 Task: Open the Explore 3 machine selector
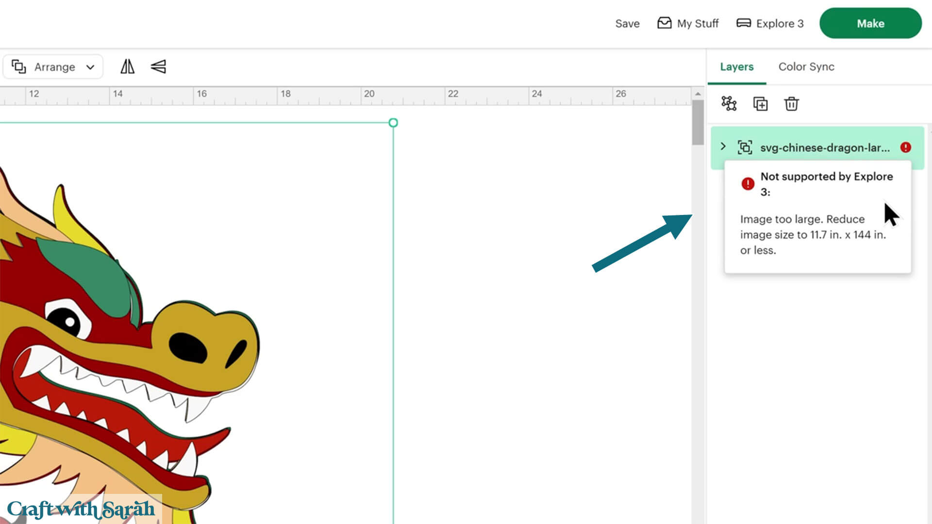click(779, 23)
